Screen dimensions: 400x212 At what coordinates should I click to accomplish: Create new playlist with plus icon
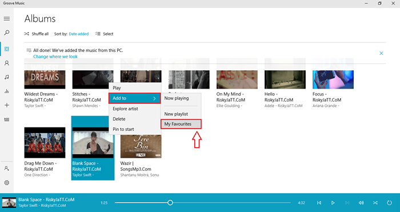tap(7, 105)
